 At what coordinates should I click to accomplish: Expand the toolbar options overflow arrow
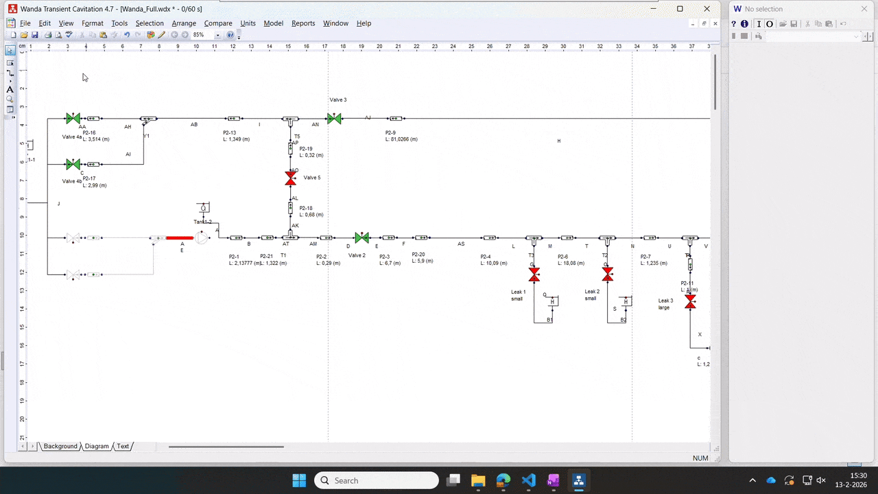(239, 37)
